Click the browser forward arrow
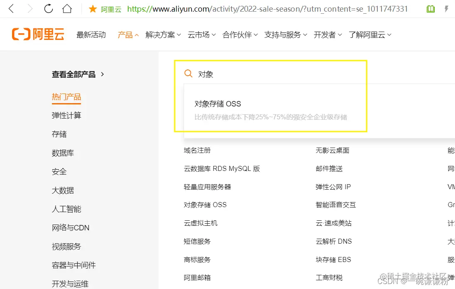The width and height of the screenshot is (455, 289). click(x=30, y=9)
